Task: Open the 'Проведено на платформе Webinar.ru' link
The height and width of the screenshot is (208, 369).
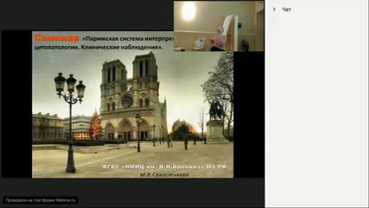Action: click(40, 200)
